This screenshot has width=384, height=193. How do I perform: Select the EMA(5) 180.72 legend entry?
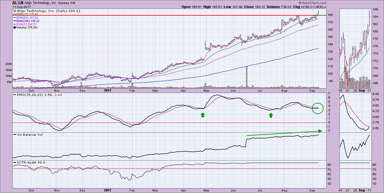[x=26, y=24]
